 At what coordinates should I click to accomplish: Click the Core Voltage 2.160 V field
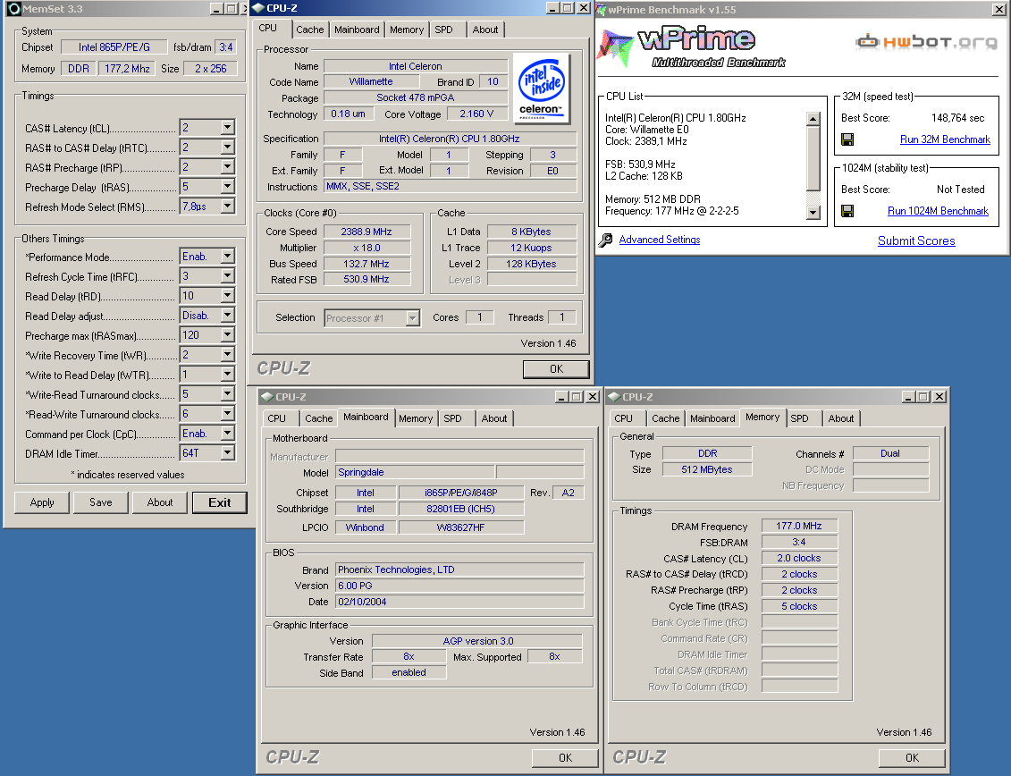pos(477,114)
